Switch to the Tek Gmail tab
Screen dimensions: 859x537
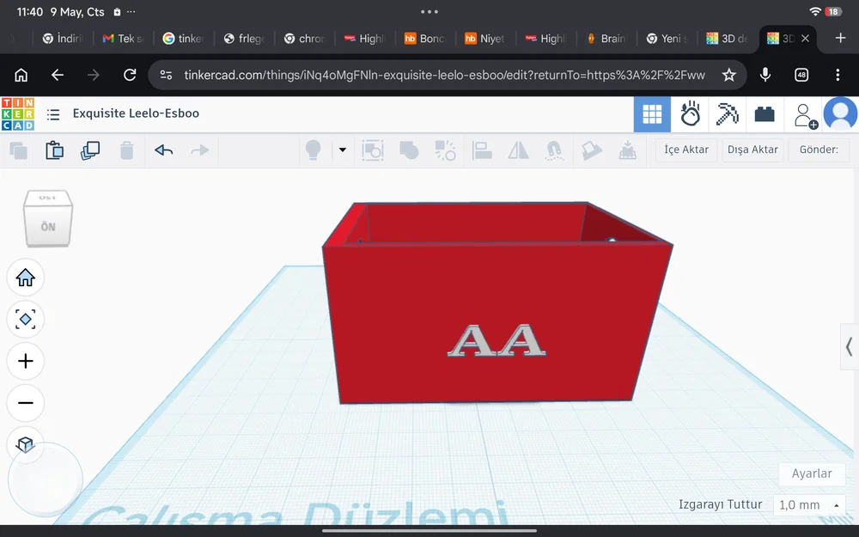tap(123, 39)
